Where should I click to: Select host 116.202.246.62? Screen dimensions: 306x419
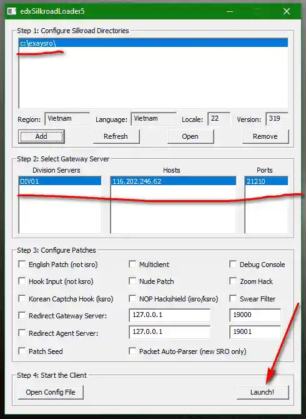click(x=174, y=181)
